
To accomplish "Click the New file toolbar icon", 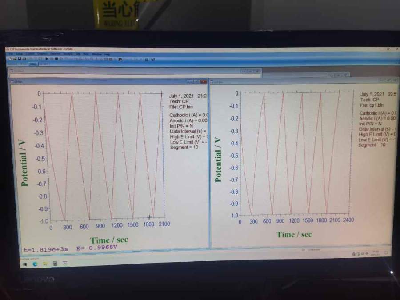I will coord(10,59).
